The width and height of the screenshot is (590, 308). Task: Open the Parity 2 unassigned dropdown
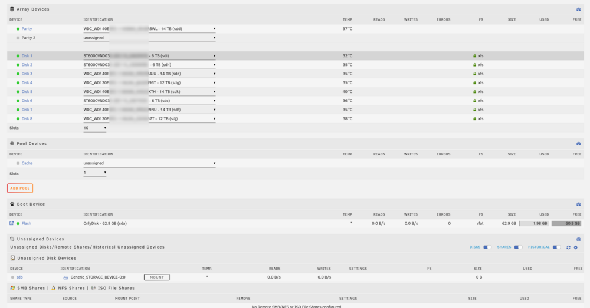pyautogui.click(x=149, y=38)
